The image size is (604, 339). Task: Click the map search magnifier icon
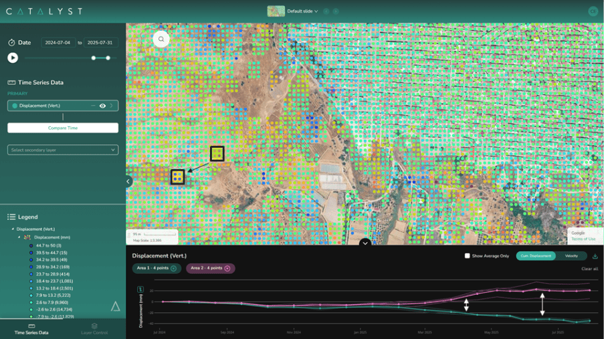(x=161, y=39)
